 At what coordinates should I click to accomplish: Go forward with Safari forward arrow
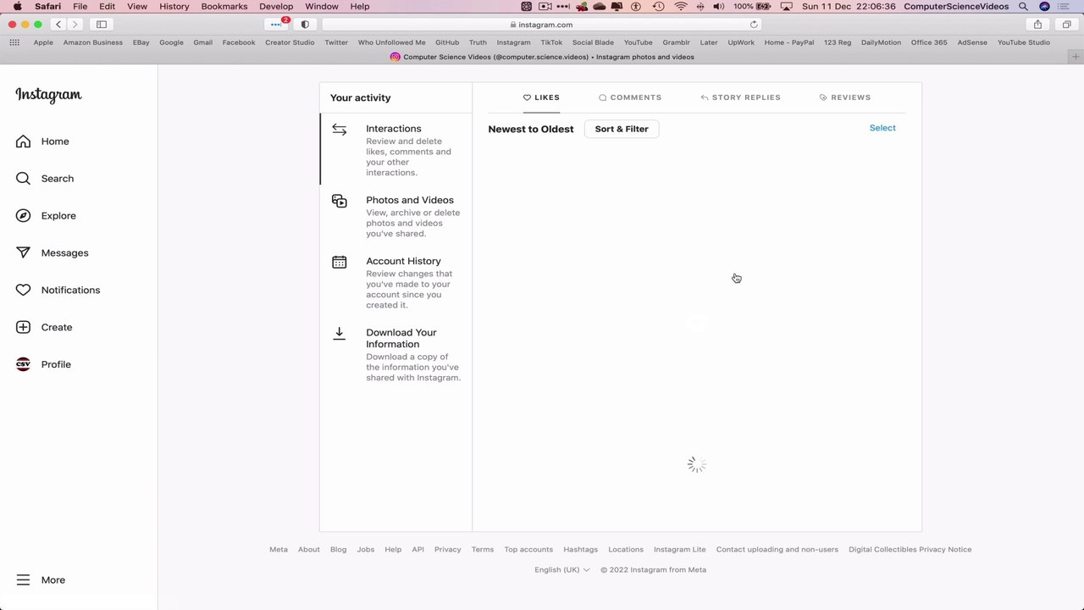(75, 25)
